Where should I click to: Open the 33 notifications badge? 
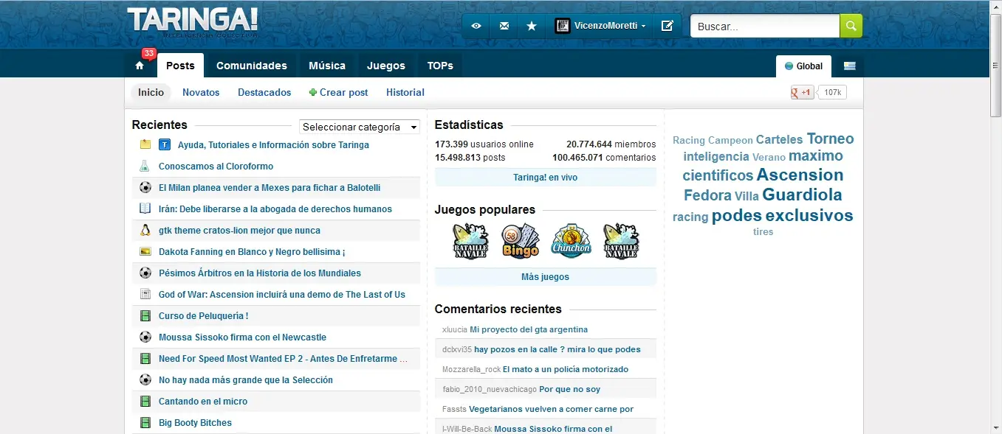[x=149, y=53]
